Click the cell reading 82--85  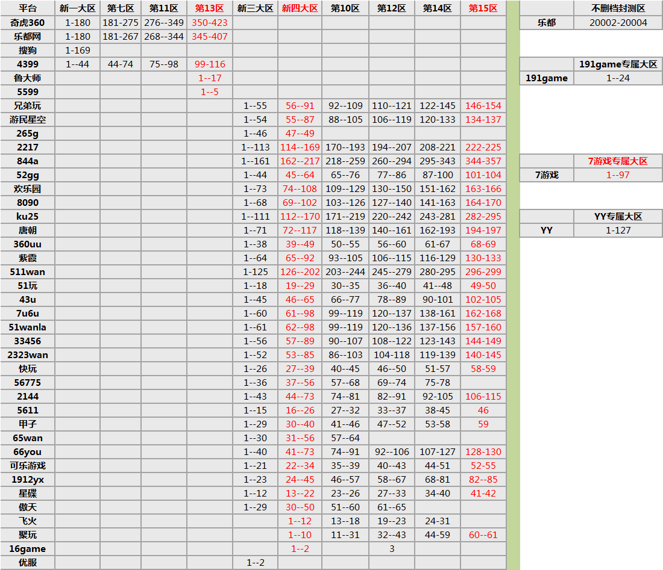click(483, 480)
